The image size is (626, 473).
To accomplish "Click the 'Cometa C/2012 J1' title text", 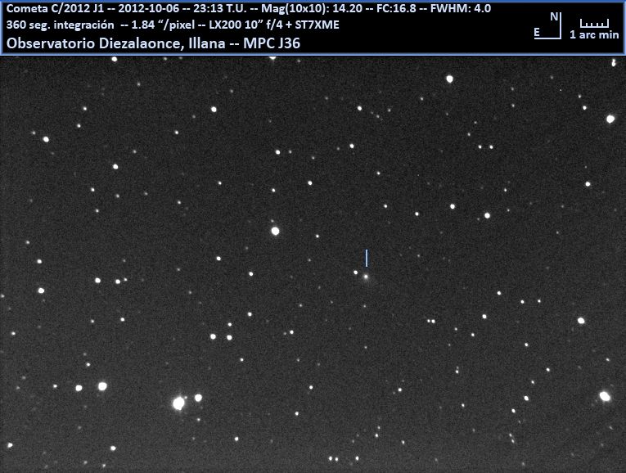I will point(55,8).
